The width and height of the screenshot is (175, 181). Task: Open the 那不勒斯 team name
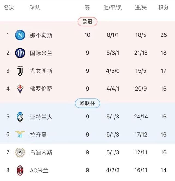[x=41, y=35]
